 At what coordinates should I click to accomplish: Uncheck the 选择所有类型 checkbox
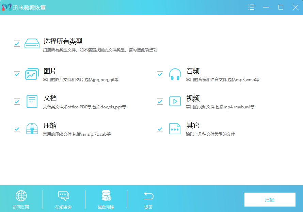pos(17,43)
